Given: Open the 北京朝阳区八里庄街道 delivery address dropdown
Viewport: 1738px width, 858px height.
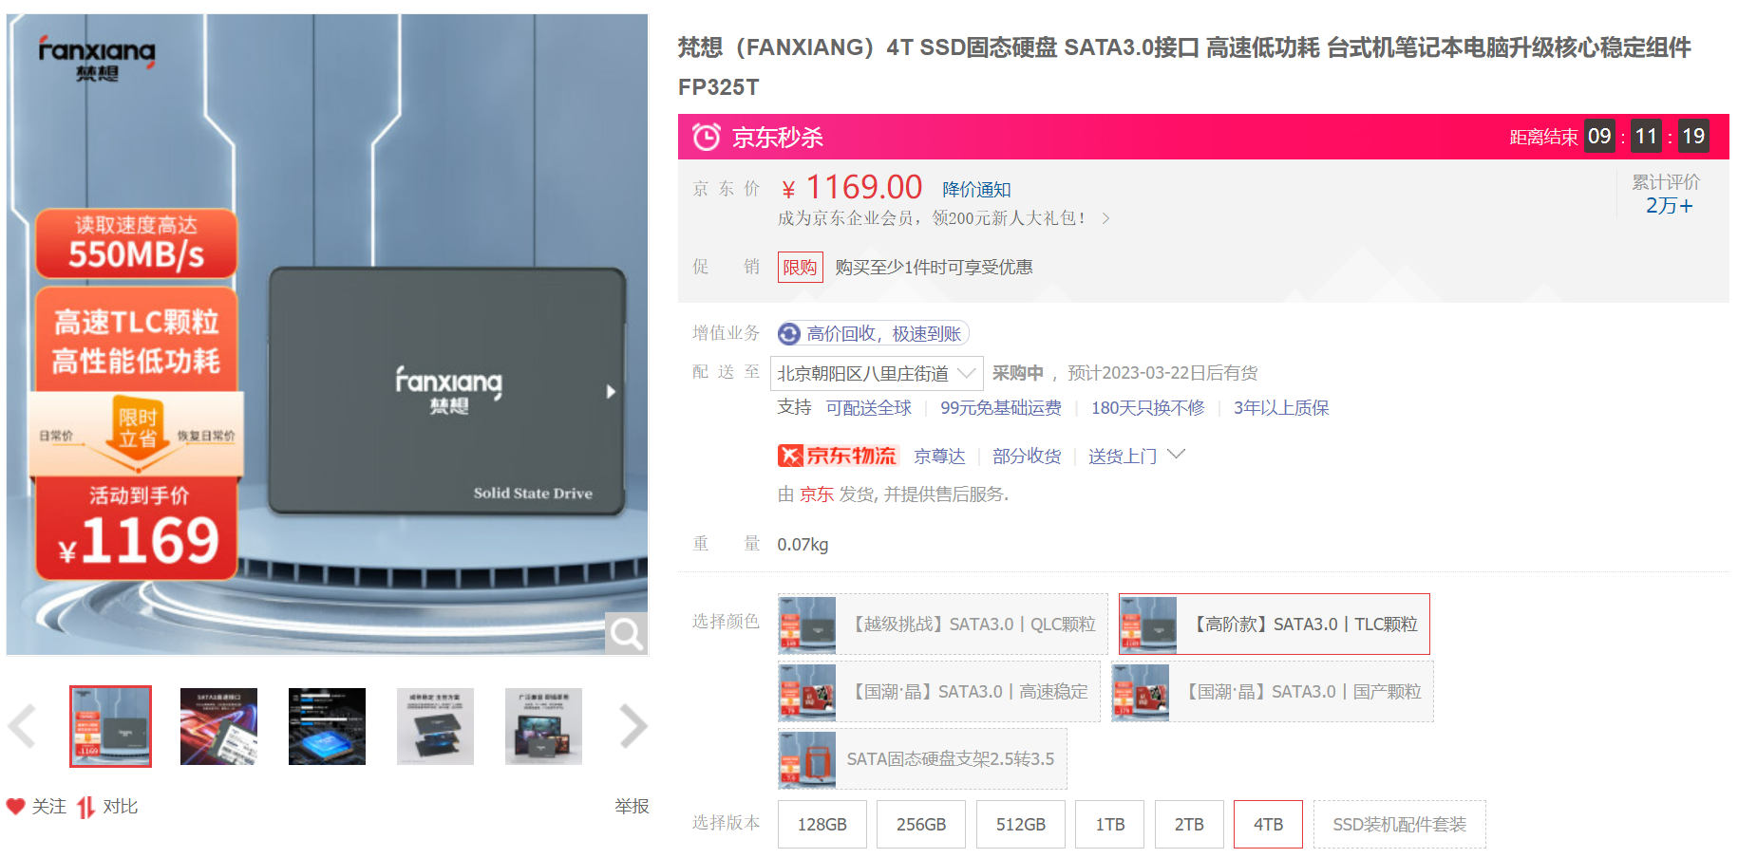Looking at the screenshot, I should point(877,373).
